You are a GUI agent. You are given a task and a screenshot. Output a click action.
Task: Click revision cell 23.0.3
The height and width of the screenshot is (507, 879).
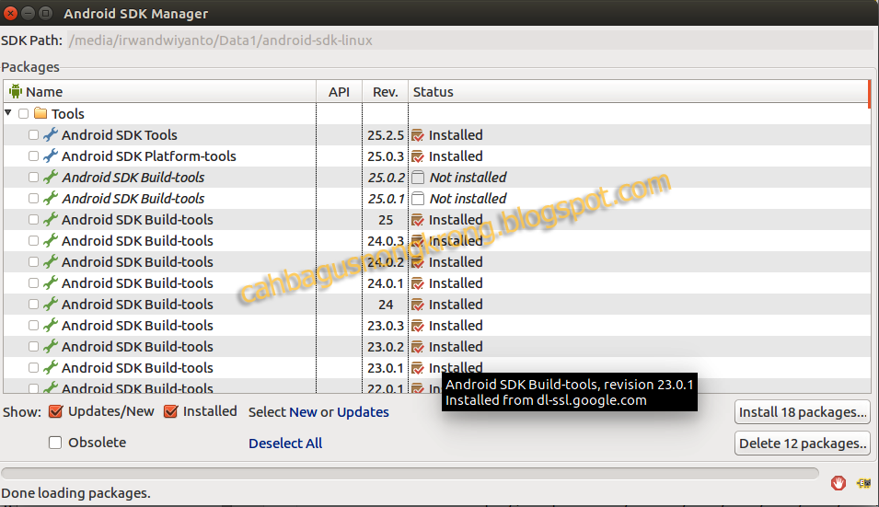[385, 326]
